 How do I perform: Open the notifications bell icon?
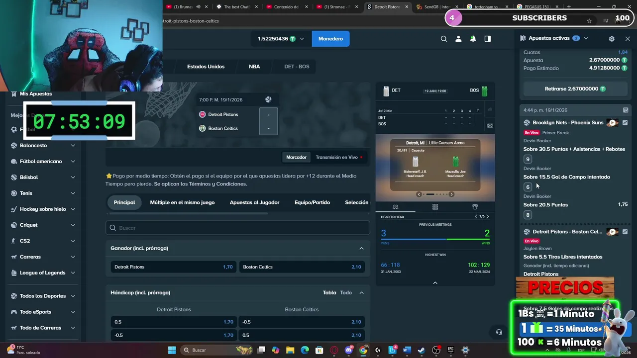(x=473, y=39)
